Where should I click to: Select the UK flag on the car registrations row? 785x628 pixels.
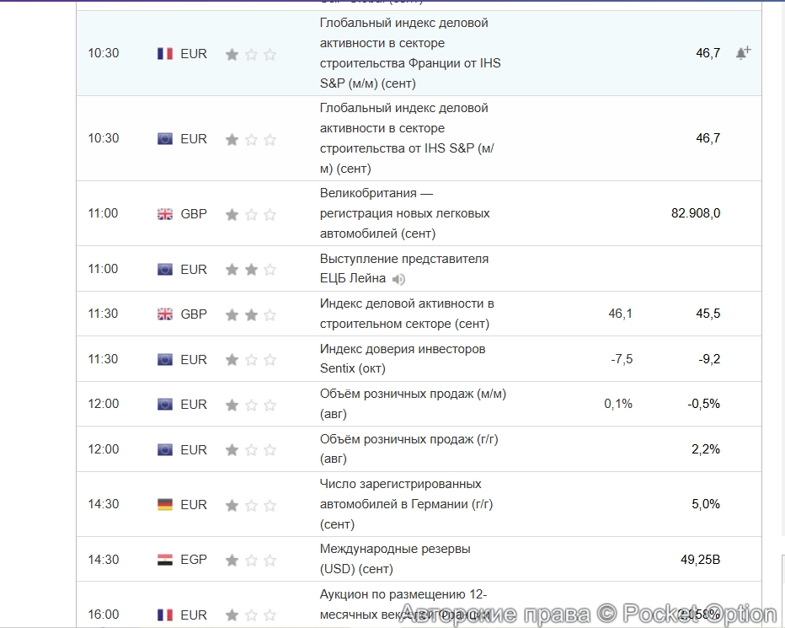164,213
